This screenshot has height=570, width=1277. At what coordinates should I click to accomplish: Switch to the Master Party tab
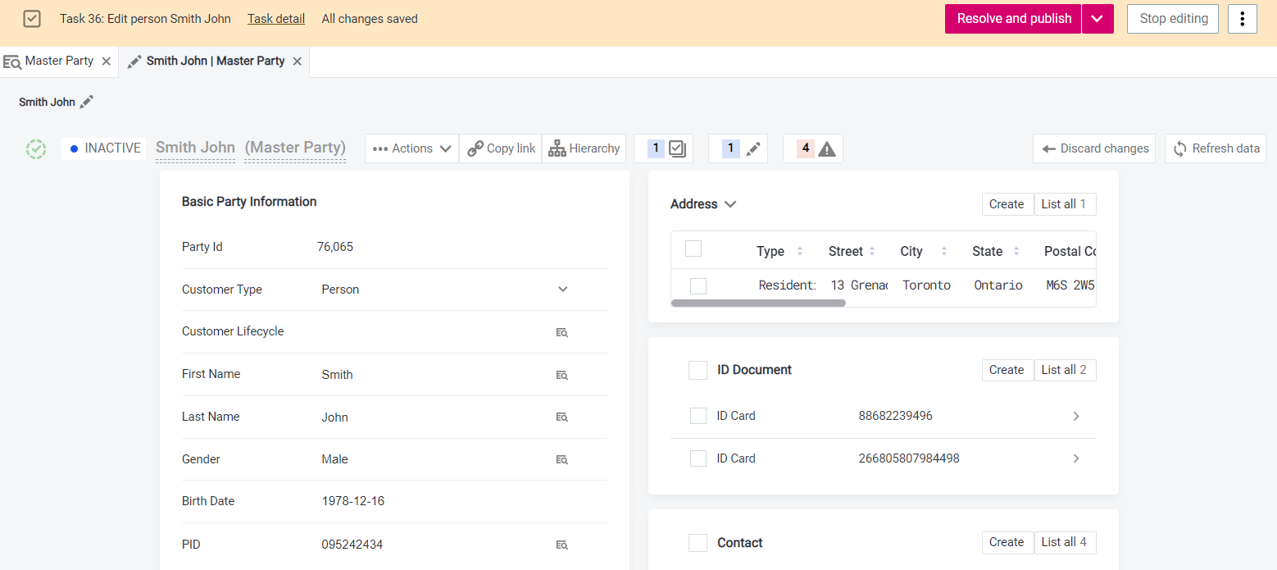59,62
